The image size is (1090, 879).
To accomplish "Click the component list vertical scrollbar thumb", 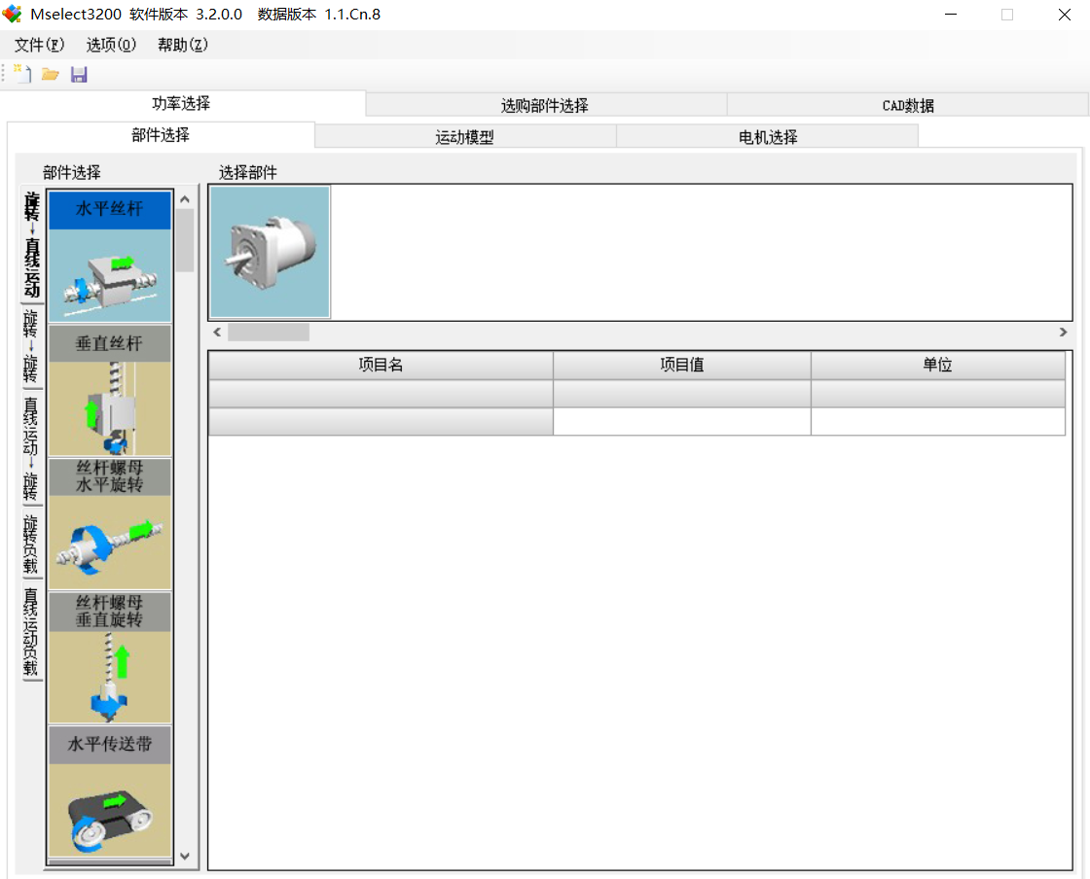I will [x=185, y=240].
